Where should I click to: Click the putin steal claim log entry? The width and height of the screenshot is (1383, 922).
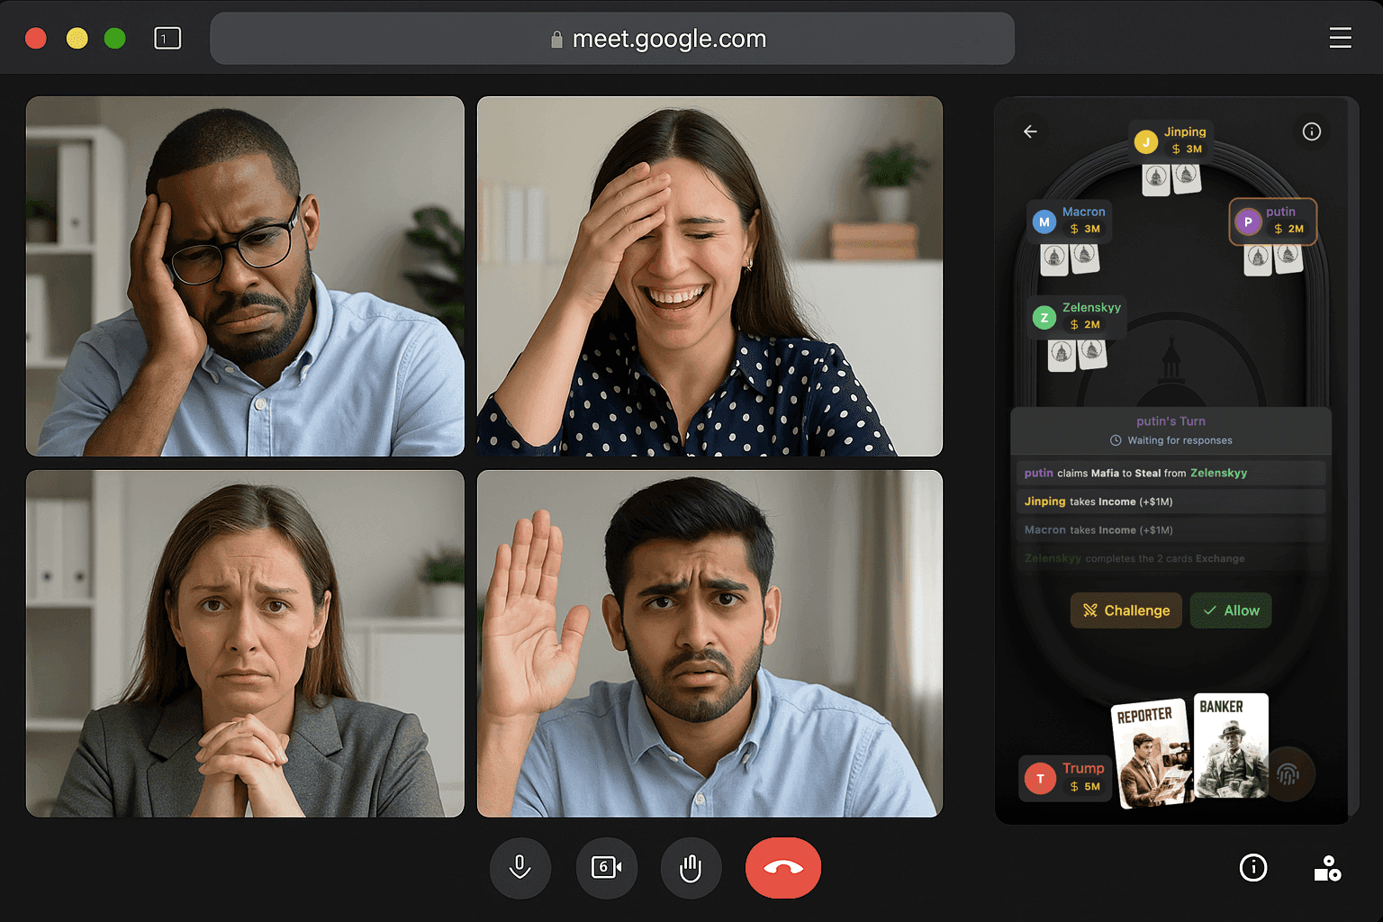click(1171, 473)
